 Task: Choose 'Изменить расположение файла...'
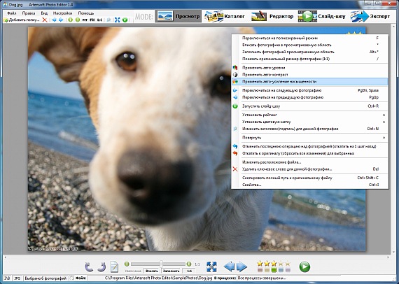(309, 162)
